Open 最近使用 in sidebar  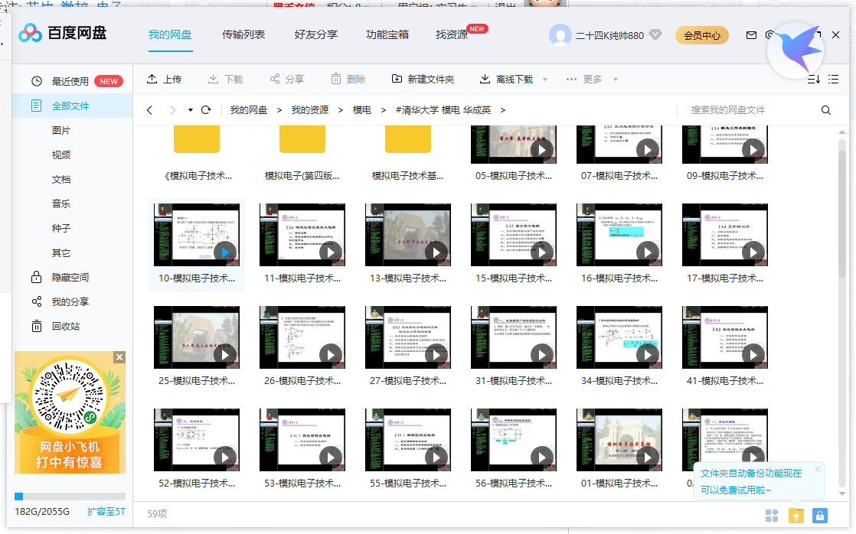click(x=72, y=81)
